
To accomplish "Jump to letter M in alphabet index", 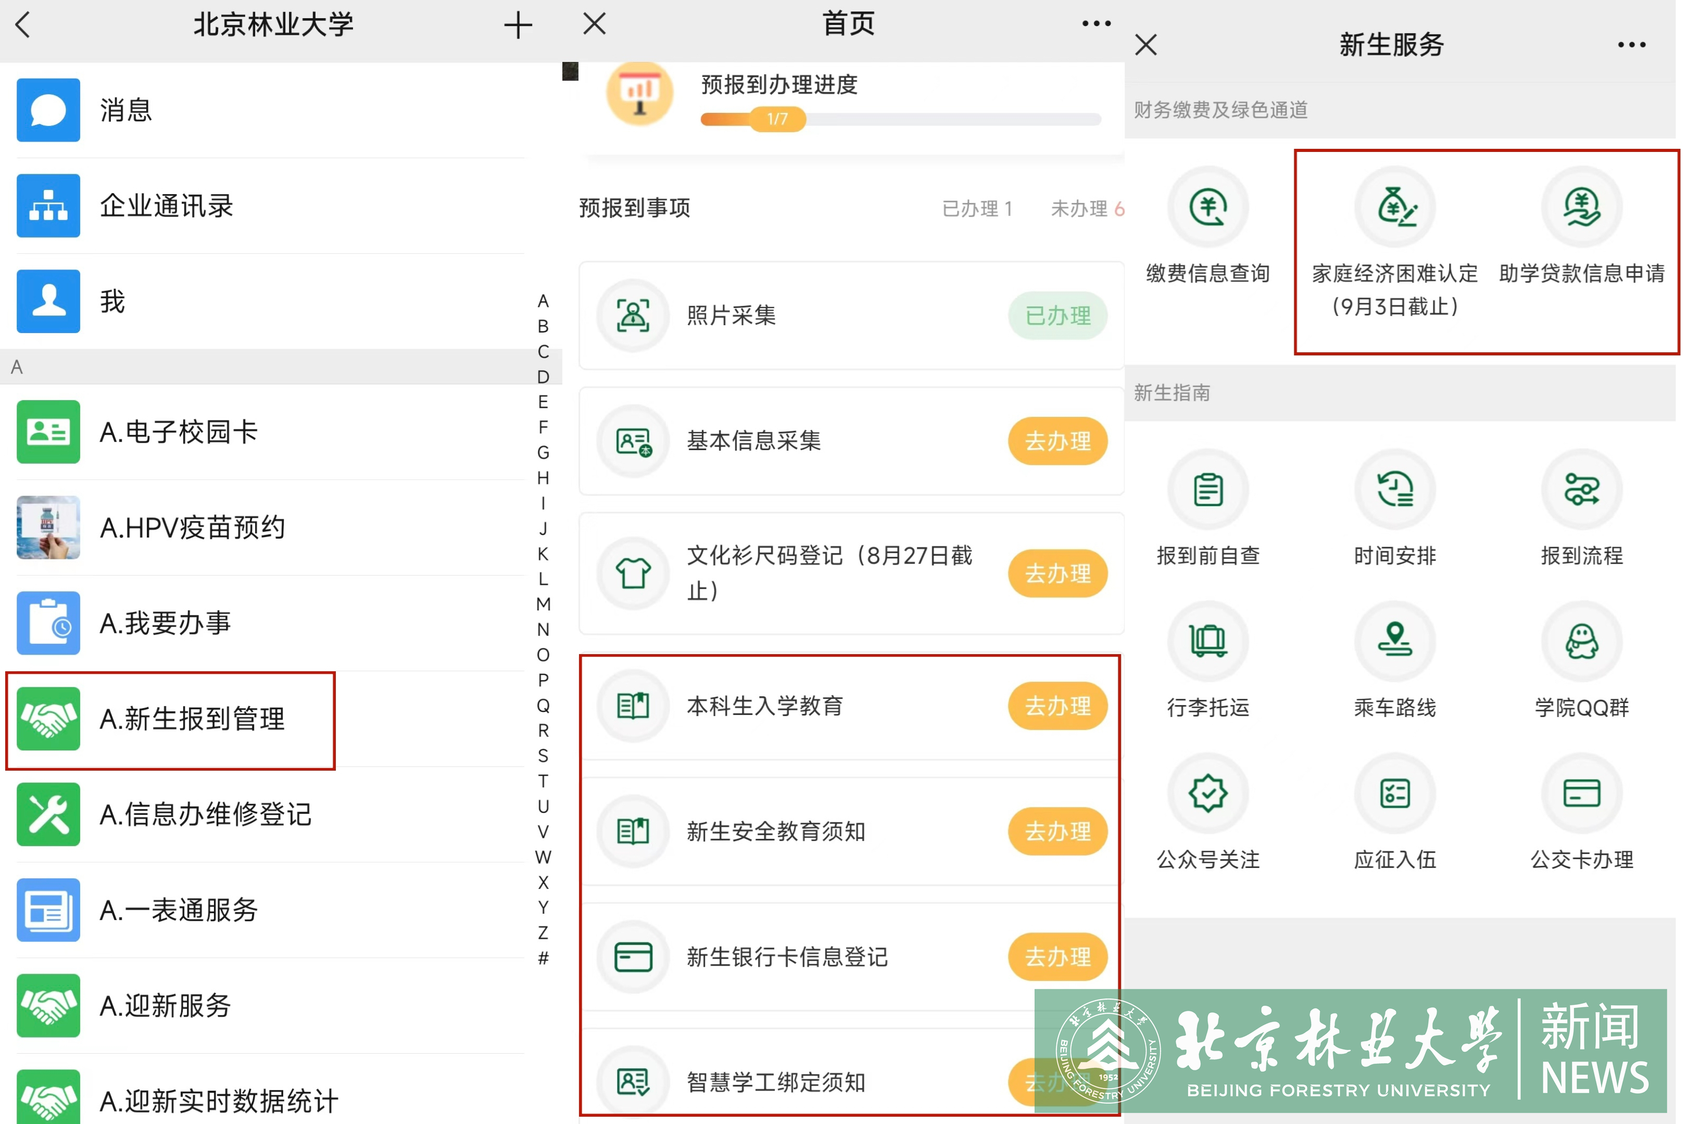I will [543, 604].
